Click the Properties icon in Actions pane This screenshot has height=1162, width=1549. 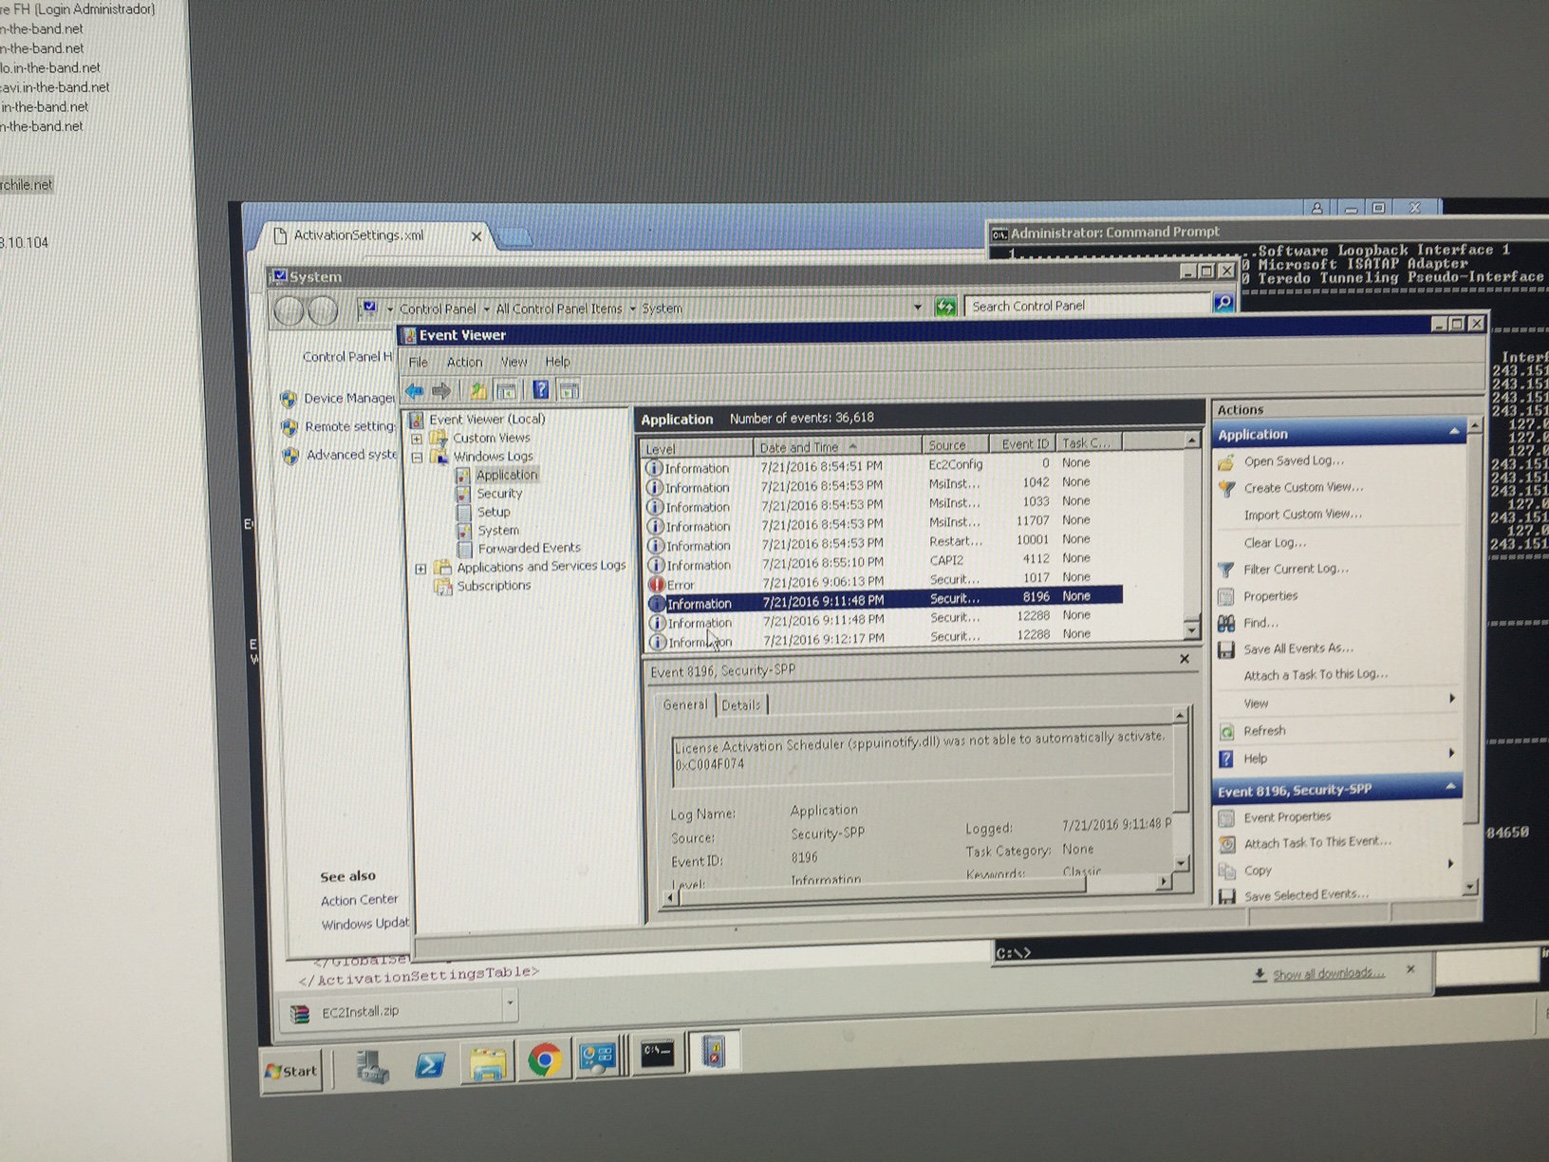pos(1226,596)
